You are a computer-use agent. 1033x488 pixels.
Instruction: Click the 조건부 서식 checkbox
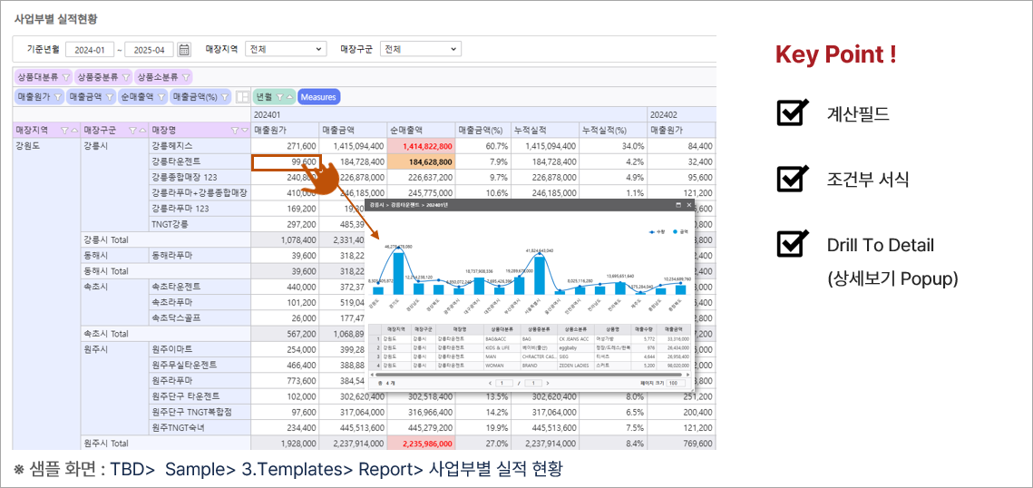[792, 179]
